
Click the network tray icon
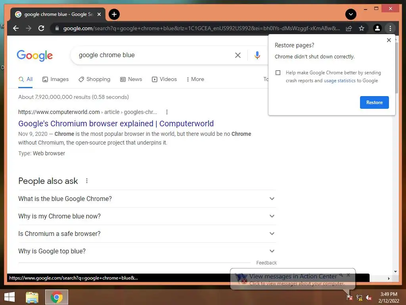coord(359,297)
